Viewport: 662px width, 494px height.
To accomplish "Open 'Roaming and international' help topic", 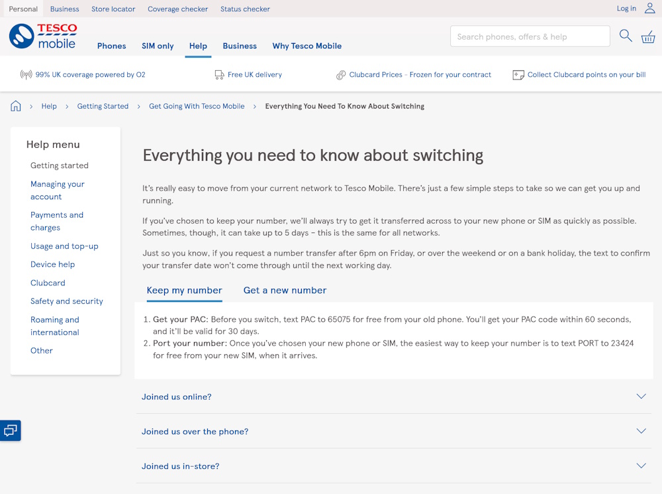I will click(55, 326).
